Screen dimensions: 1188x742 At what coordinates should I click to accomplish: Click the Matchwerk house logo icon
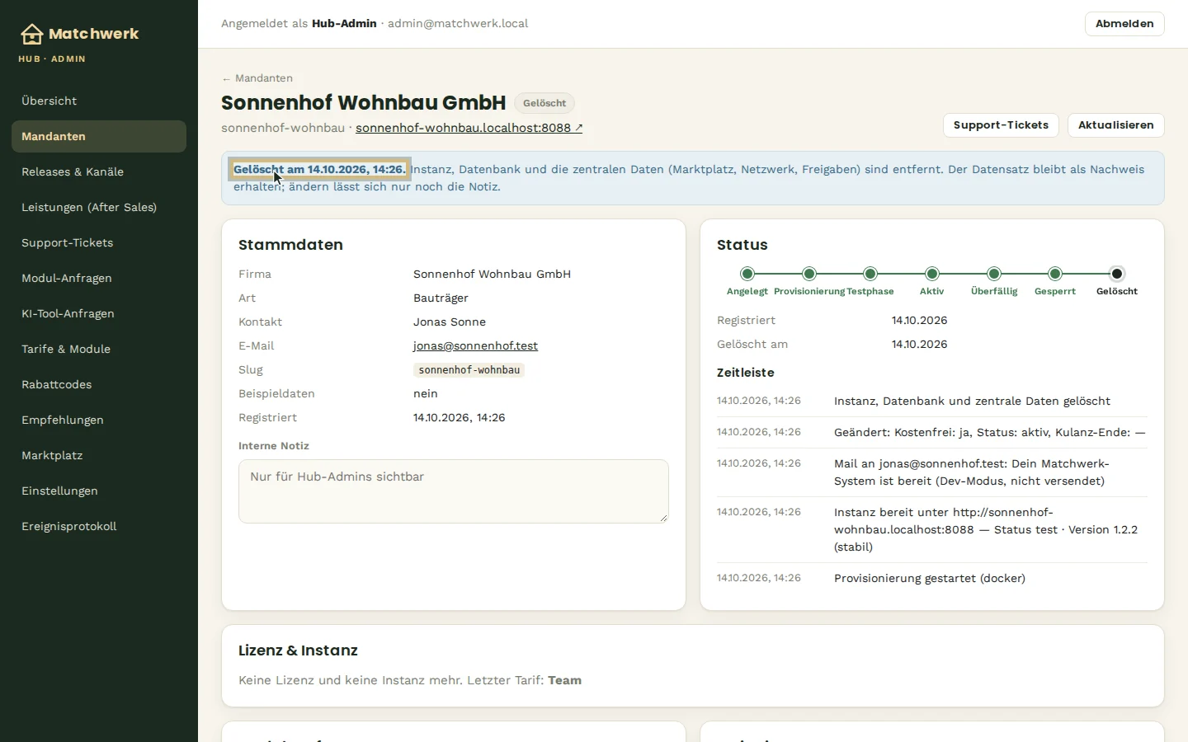(x=31, y=34)
